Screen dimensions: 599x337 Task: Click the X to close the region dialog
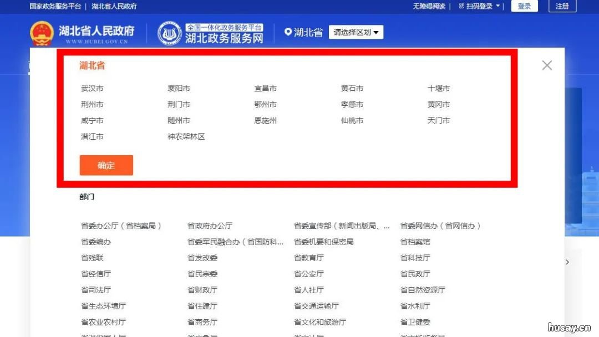547,65
